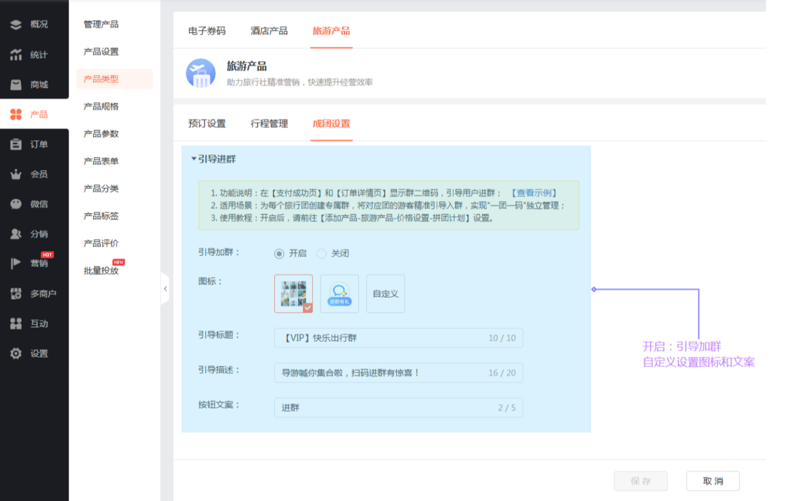The image size is (800, 501).
Task: Click the 取消 button
Action: [x=713, y=481]
